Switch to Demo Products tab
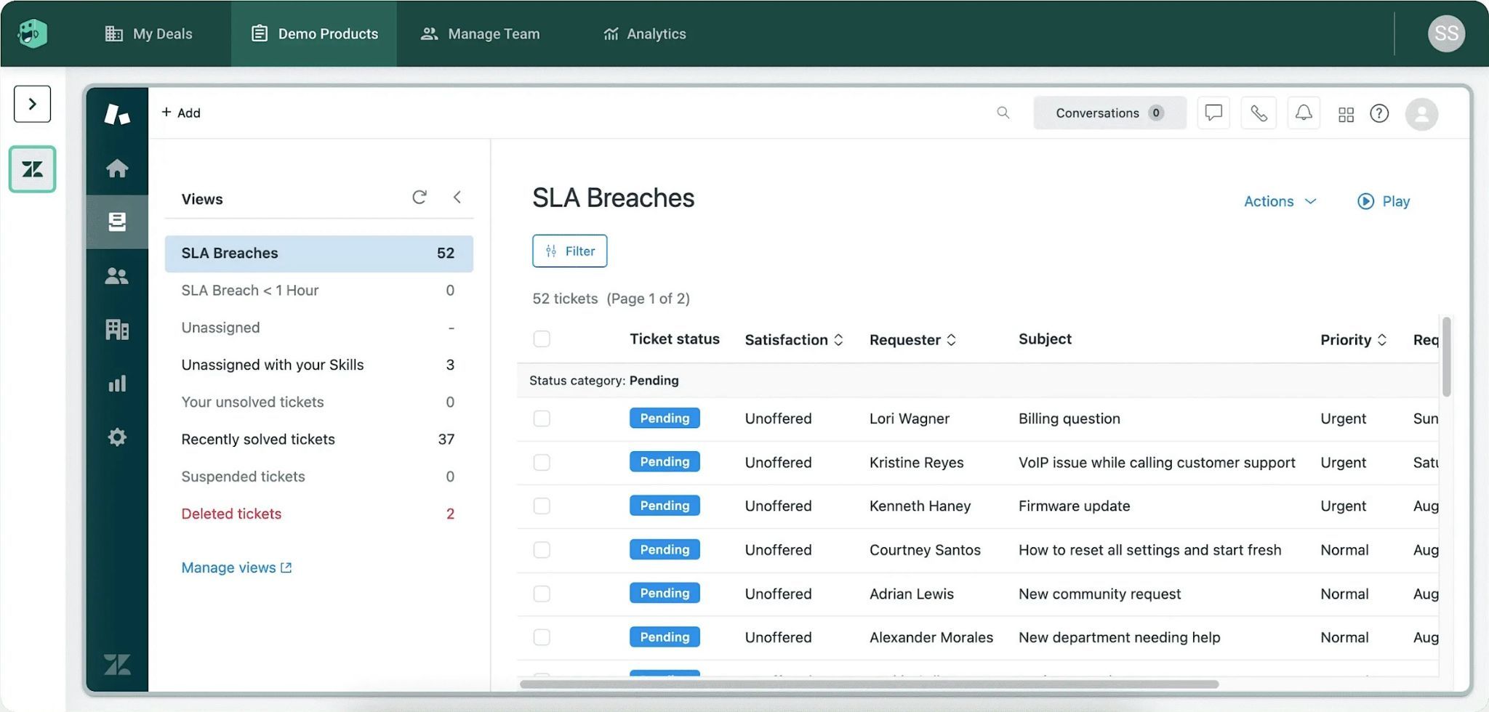The height and width of the screenshot is (712, 1489). pyautogui.click(x=314, y=33)
